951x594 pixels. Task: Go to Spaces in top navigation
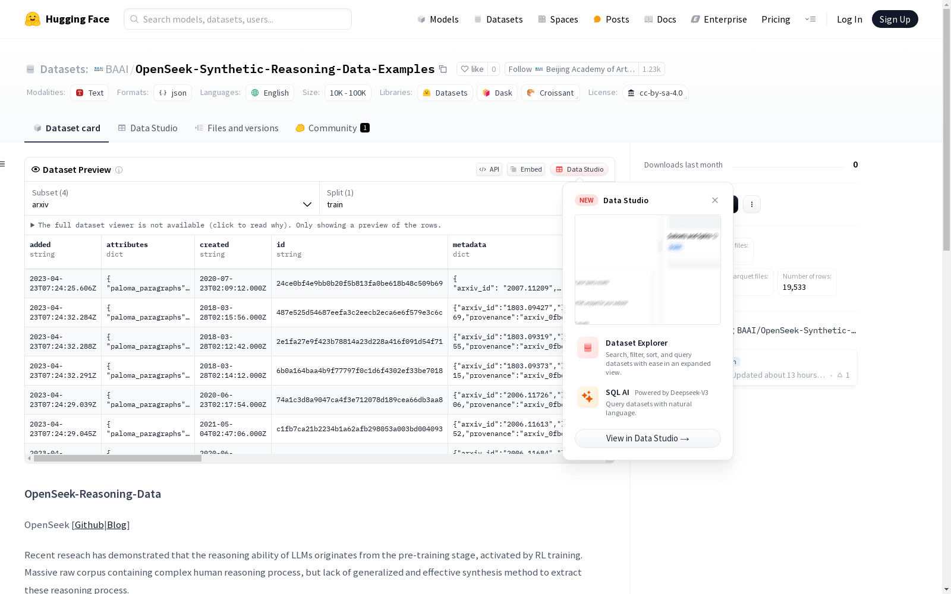(558, 19)
